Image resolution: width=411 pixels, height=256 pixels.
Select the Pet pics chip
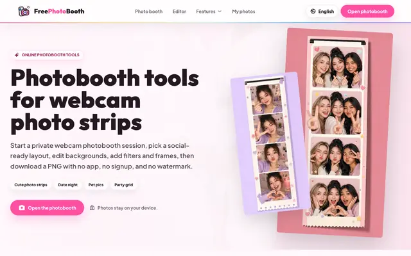tap(96, 185)
